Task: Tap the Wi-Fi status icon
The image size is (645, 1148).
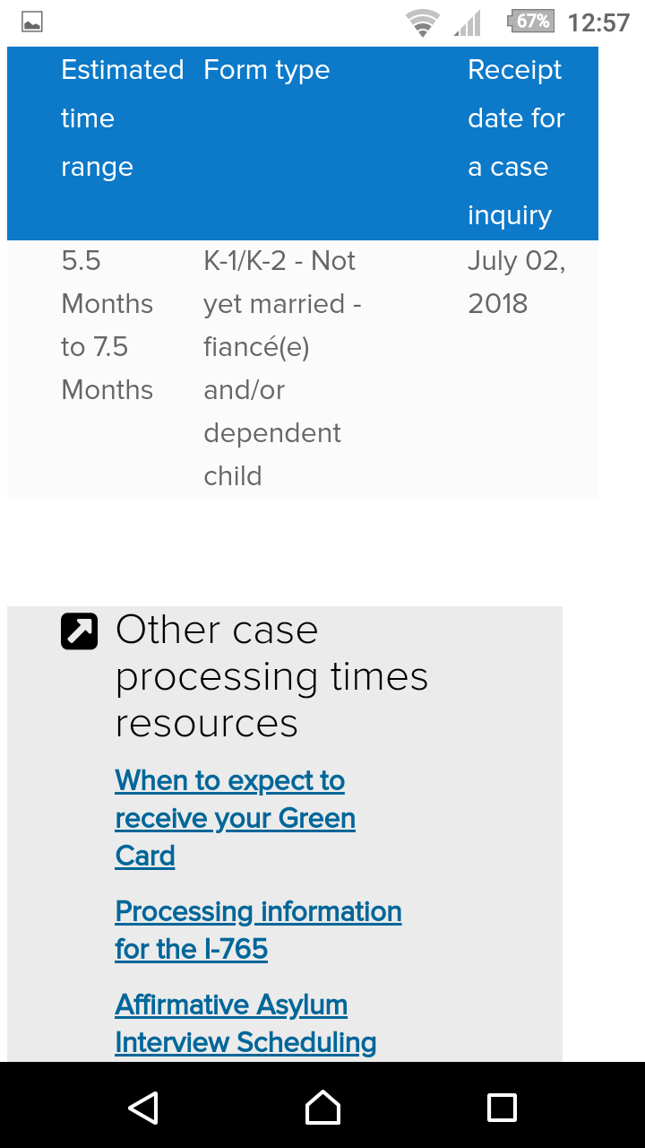Action: point(421,22)
